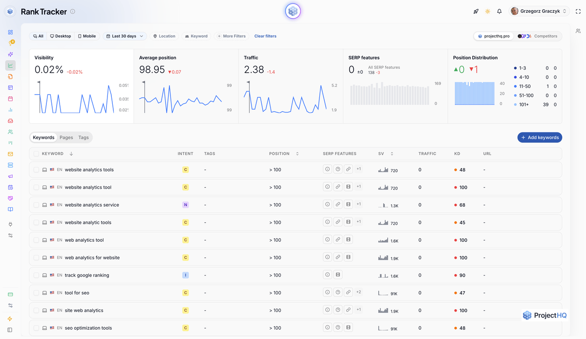The image size is (586, 339).
Task: Check the box for 'seo optimization tools'
Action: (x=36, y=328)
